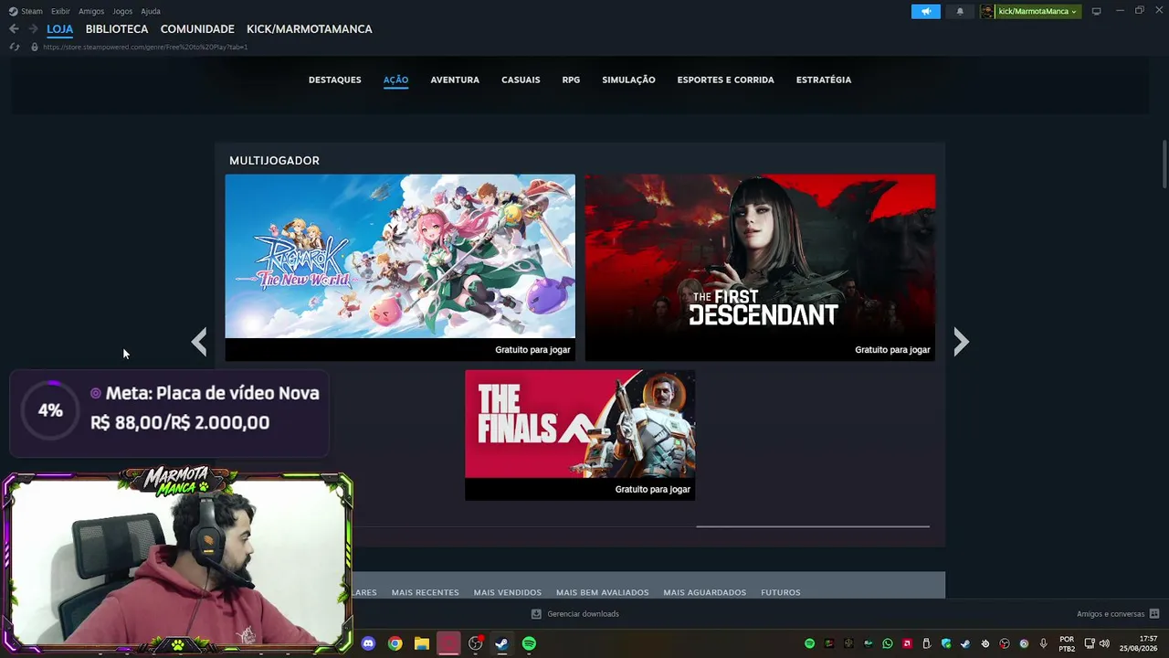This screenshot has width=1169, height=658.
Task: Expand the kick/MarmotaManca account dropdown
Action: [1037, 11]
